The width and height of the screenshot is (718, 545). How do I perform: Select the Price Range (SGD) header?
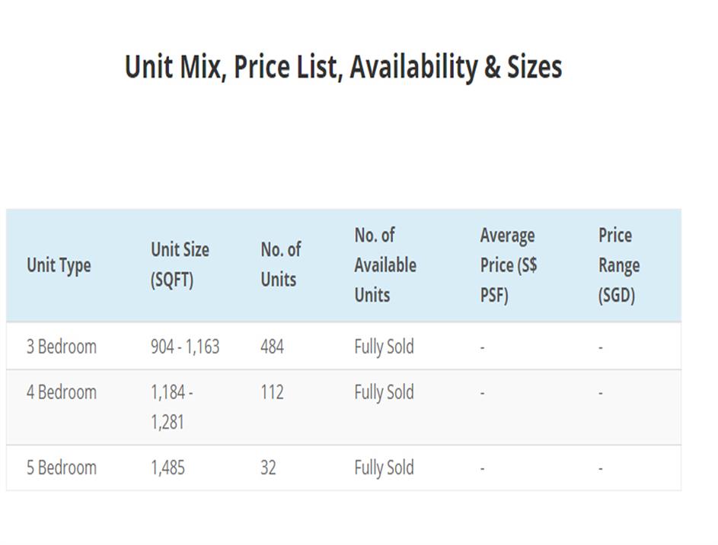(618, 265)
